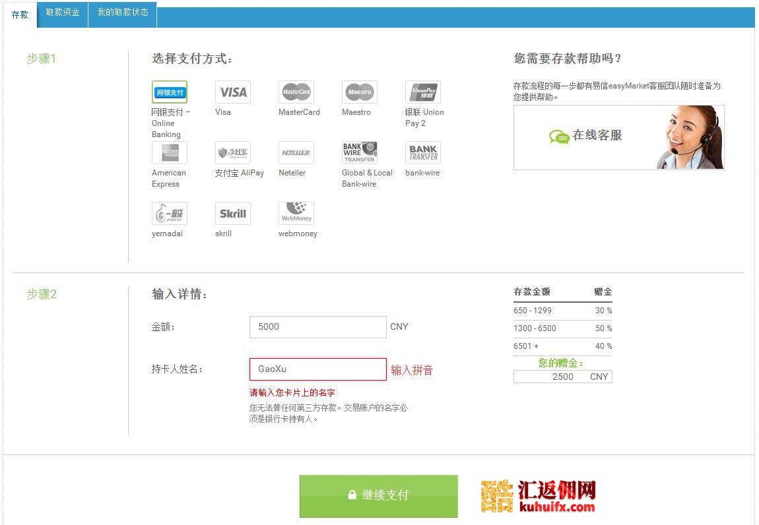Screen dimensions: 759x525
Task: Select the yemadai payment icon
Action: [170, 214]
